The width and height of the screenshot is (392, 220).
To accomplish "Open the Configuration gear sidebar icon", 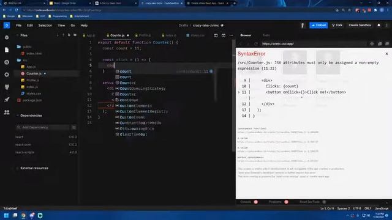I will pyautogui.click(x=7, y=75).
